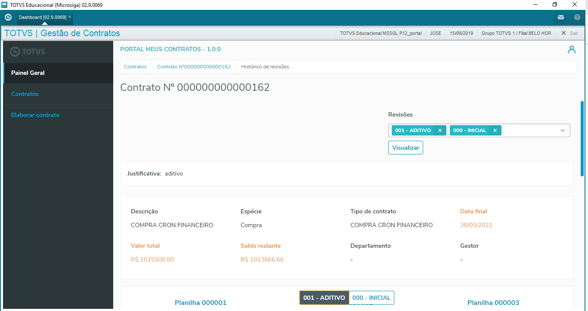
Task: Click the Valor total R$ 1015500.00
Action: [x=152, y=259]
